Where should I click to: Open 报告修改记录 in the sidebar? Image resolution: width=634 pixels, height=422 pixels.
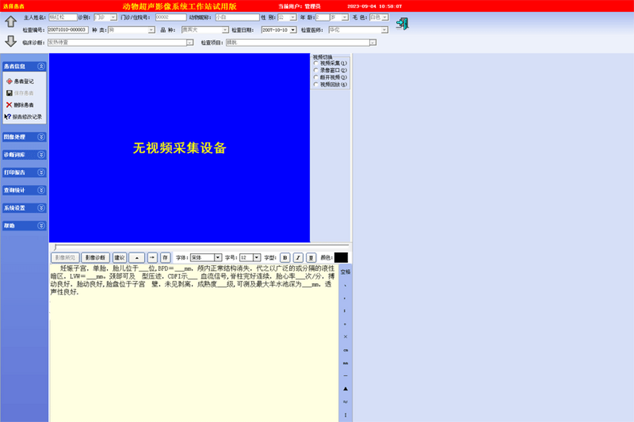click(x=23, y=117)
